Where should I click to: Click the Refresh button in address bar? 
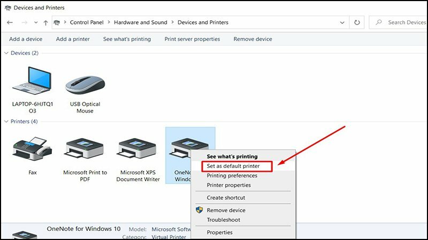coord(357,22)
